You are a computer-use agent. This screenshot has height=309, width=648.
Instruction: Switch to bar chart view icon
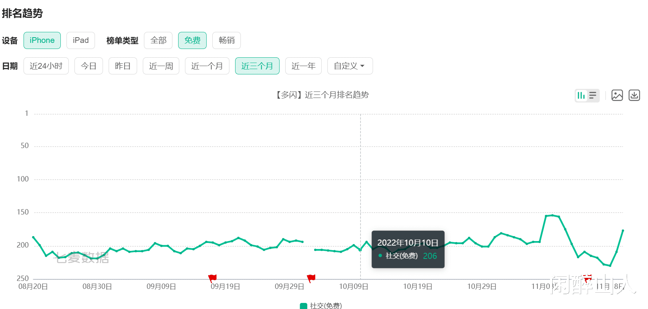[x=581, y=95]
